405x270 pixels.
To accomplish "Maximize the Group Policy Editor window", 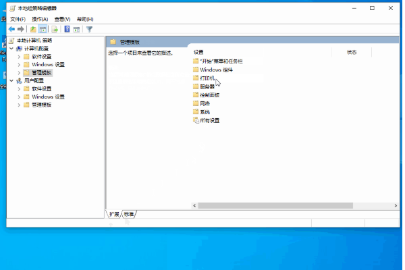I will (x=372, y=8).
